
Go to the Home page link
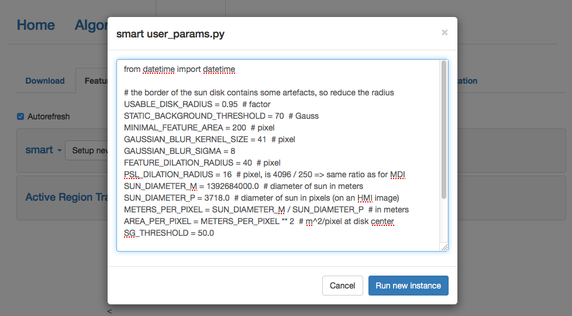tap(36, 25)
